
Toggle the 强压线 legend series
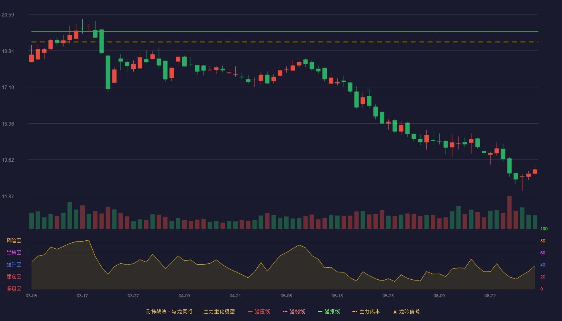[x=259, y=311]
